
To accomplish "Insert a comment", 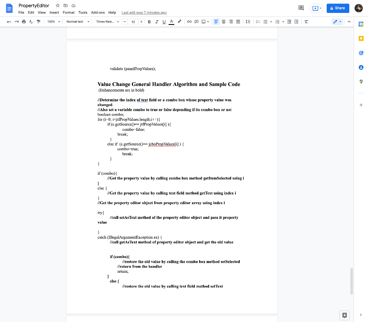I will 196,22.
